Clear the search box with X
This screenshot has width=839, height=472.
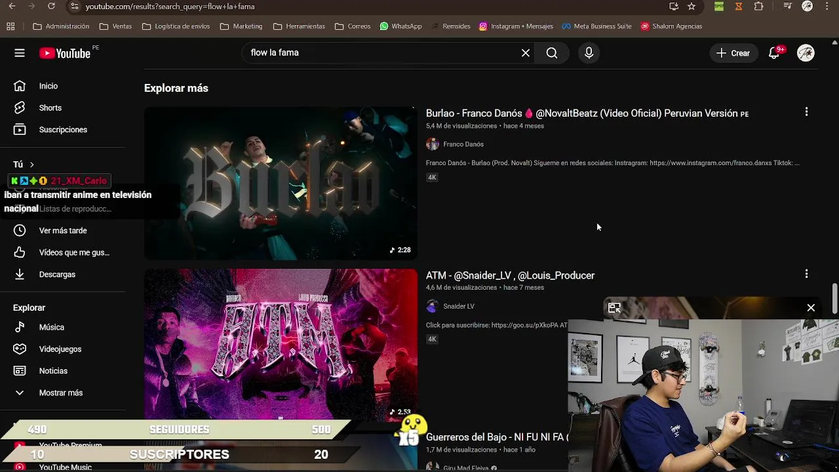click(x=526, y=53)
